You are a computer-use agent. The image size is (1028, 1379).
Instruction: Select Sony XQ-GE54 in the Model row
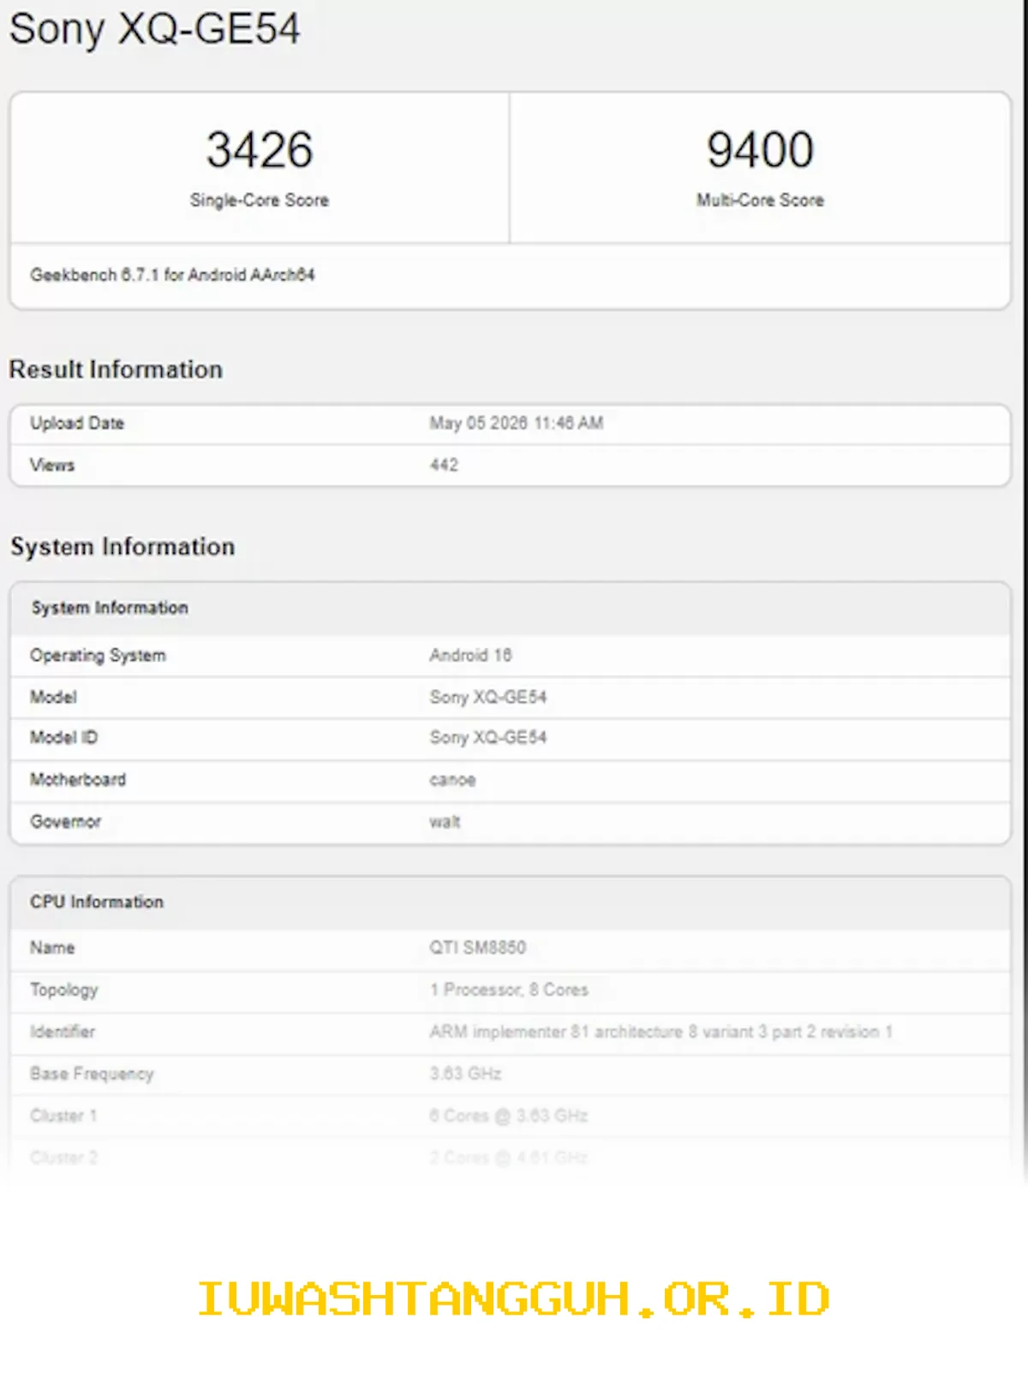(488, 698)
